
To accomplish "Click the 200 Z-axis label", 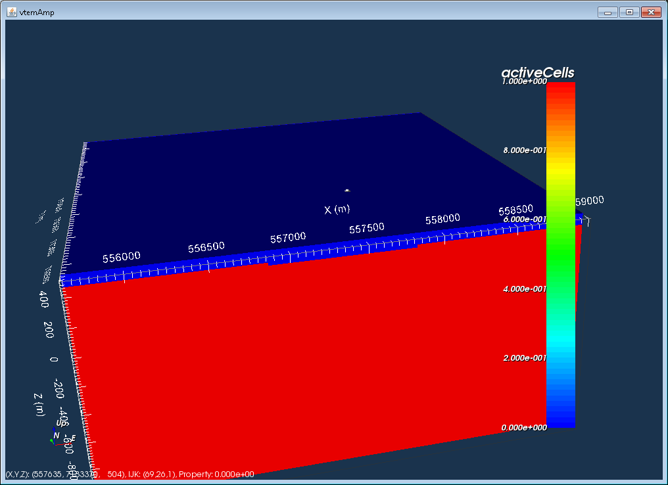I will 49,330.
